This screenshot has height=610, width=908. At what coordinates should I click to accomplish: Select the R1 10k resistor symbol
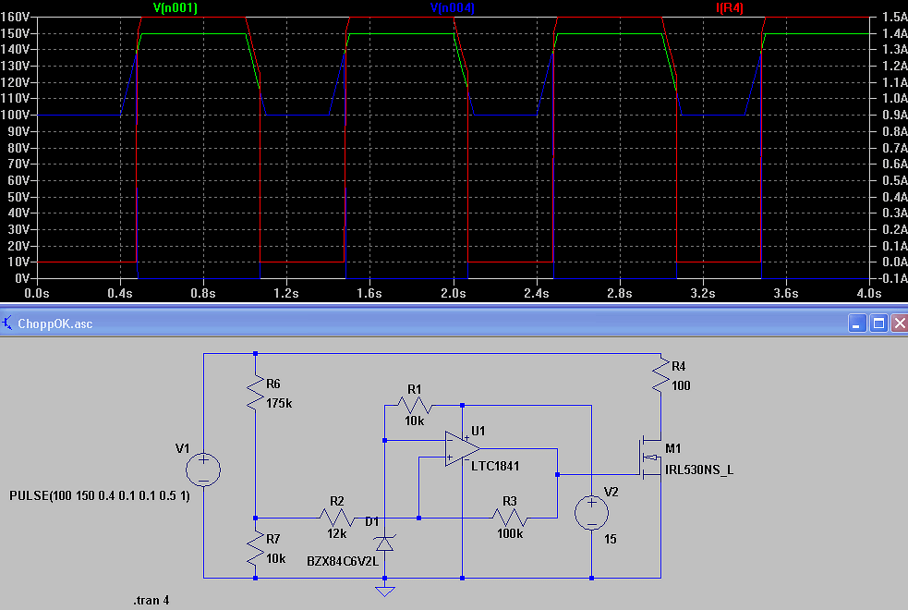pyautogui.click(x=415, y=405)
